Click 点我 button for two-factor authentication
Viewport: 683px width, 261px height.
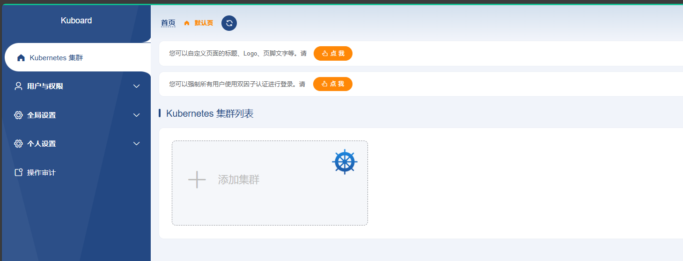332,84
